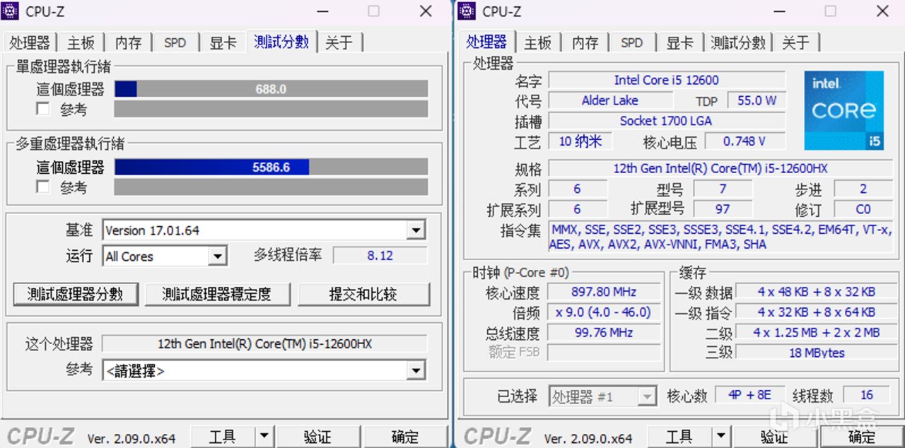Switch to 内存 tab in left window

point(129,43)
